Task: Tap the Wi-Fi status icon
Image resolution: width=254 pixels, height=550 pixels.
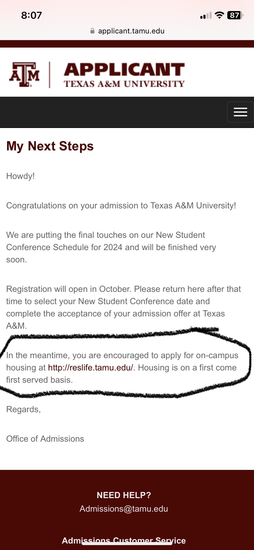Action: (x=219, y=15)
